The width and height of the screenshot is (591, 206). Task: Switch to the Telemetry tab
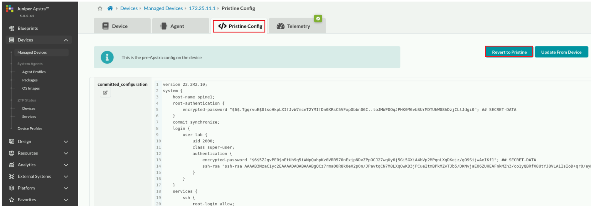point(297,26)
